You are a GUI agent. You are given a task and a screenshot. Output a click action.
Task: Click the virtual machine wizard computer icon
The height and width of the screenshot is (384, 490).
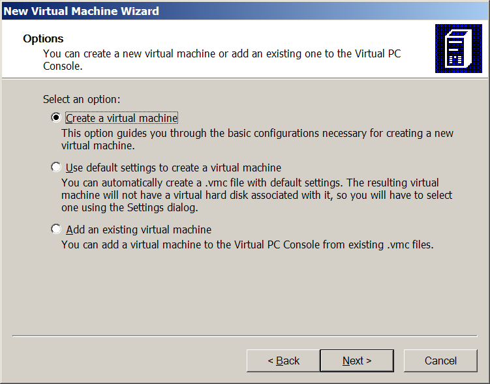coord(458,48)
